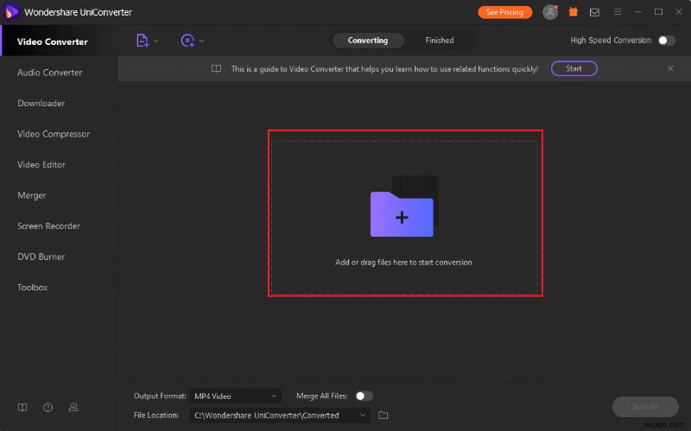Expand the Add Files dropdown arrow
Viewport: 691px width, 431px height.
point(156,41)
